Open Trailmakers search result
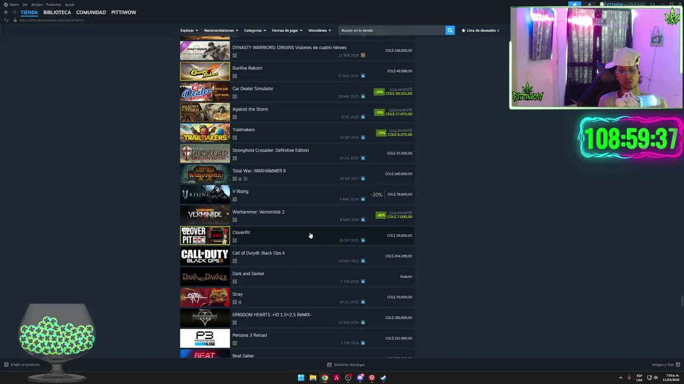Viewport: 684px width, 384px height. tap(297, 133)
